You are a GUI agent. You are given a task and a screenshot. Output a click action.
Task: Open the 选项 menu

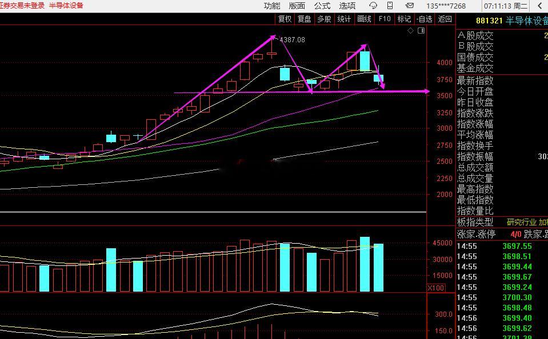coord(347,6)
